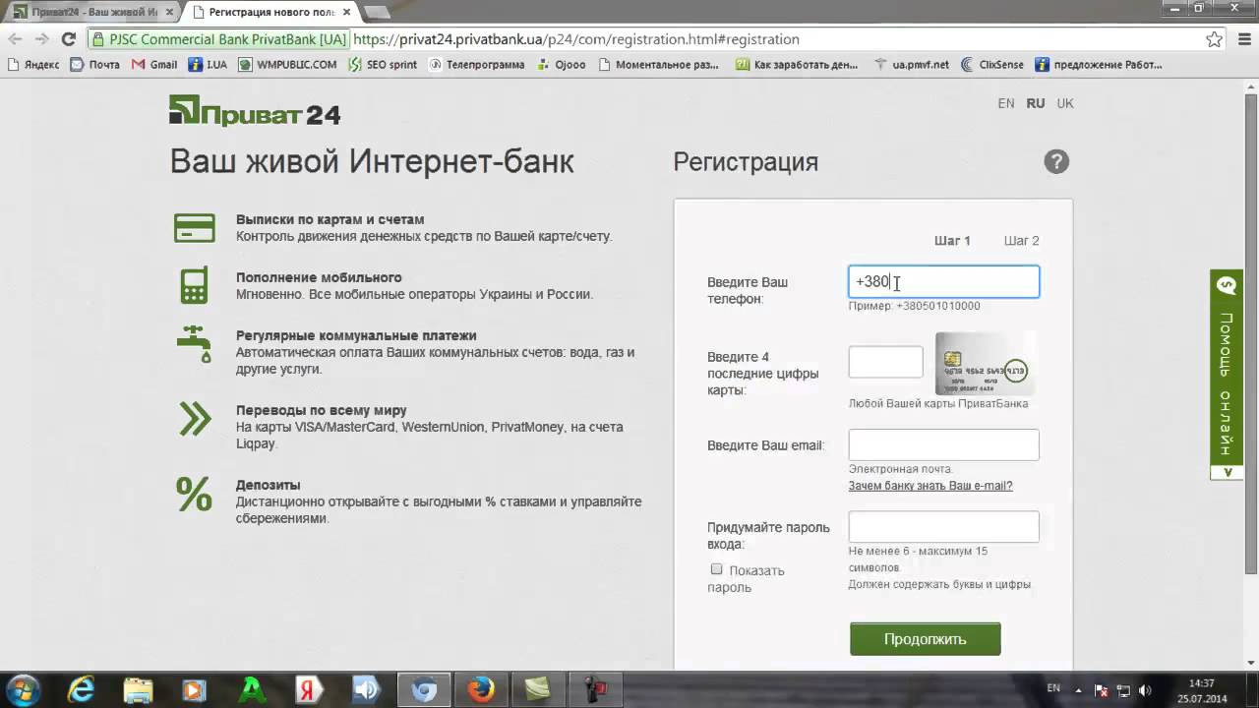
Task: Reload the page with browser refresh
Action: pyautogui.click(x=68, y=39)
